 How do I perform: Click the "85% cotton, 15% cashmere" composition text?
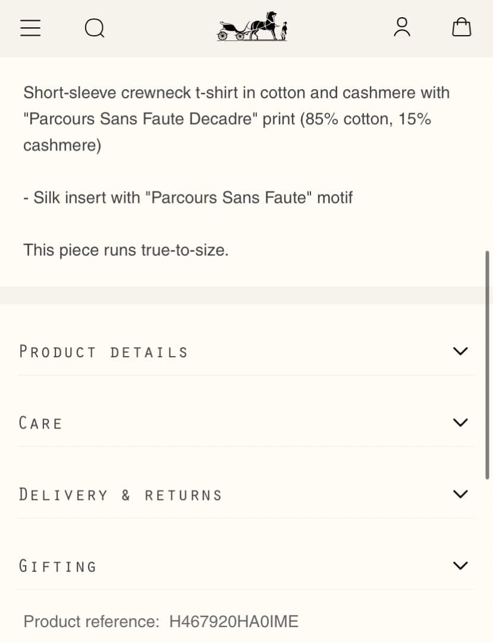(x=365, y=119)
